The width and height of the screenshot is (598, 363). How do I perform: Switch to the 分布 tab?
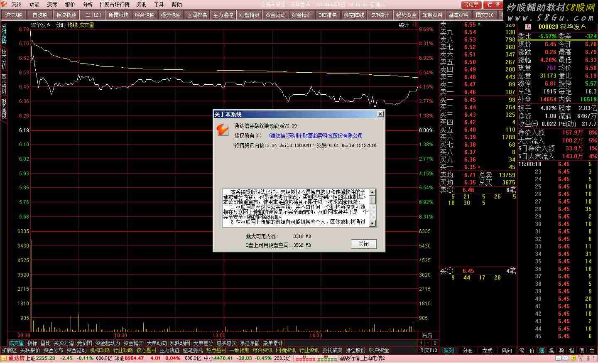pyautogui.click(x=468, y=351)
